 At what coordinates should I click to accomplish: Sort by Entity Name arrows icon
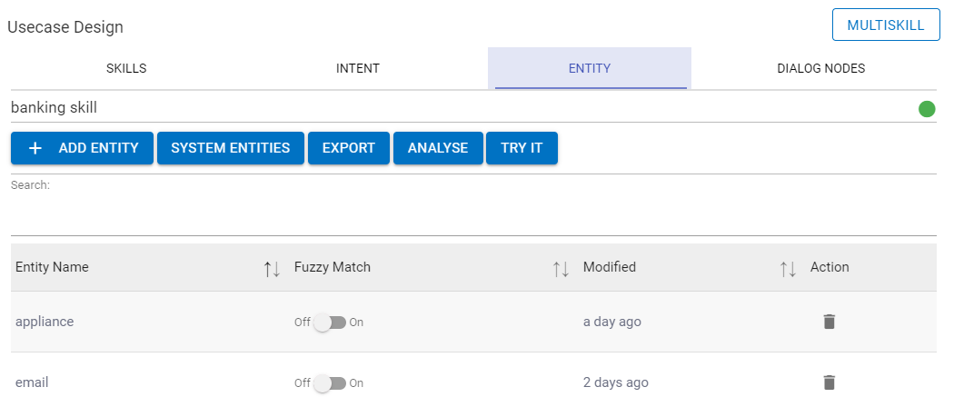[272, 268]
